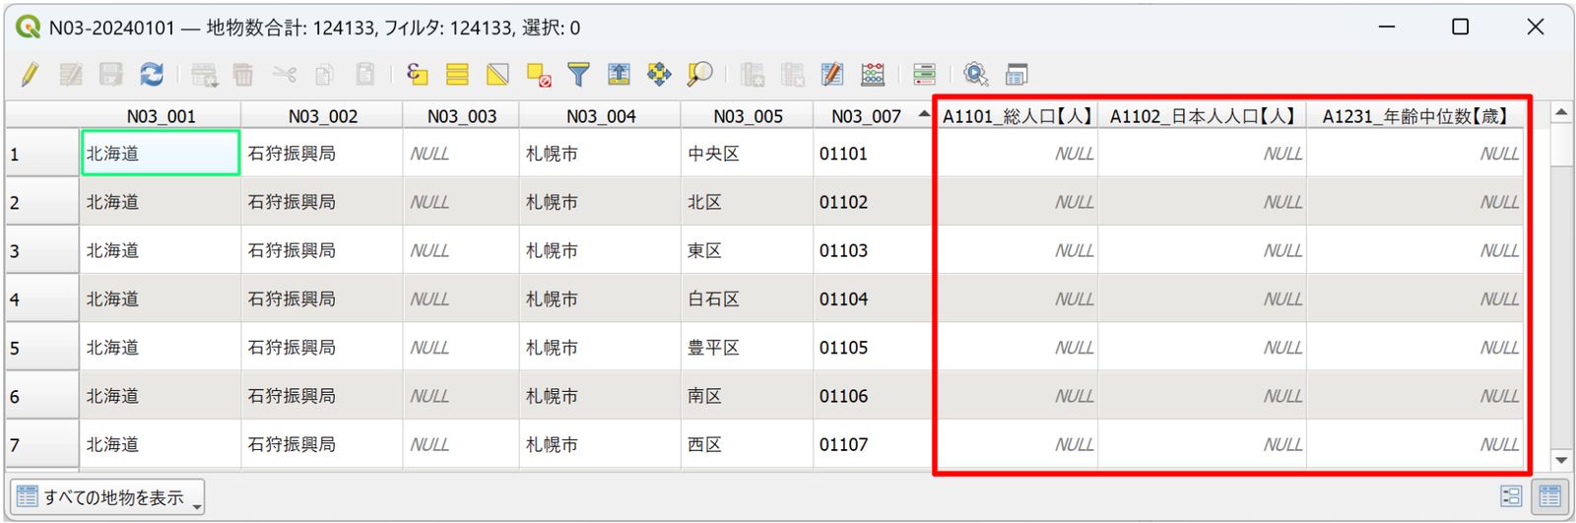Click the Actions gear-magnifier icon
Screen dimensions: 1576x523
(976, 74)
